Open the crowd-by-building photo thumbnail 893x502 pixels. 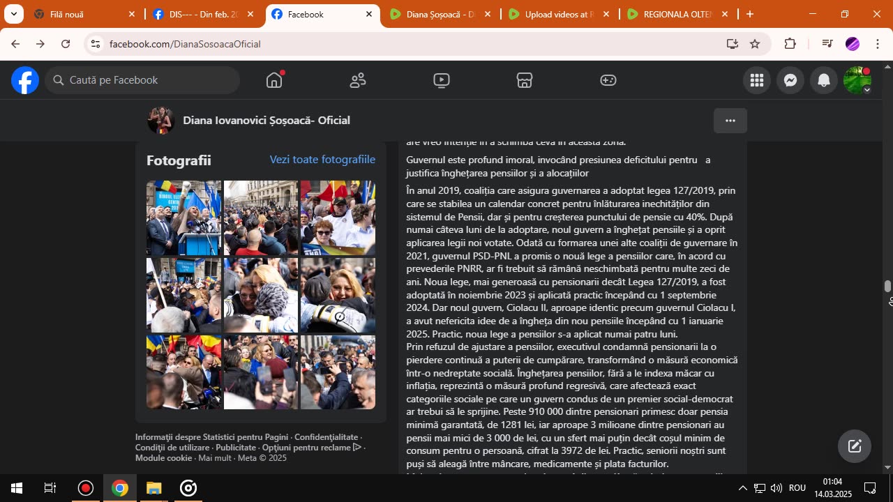(261, 218)
